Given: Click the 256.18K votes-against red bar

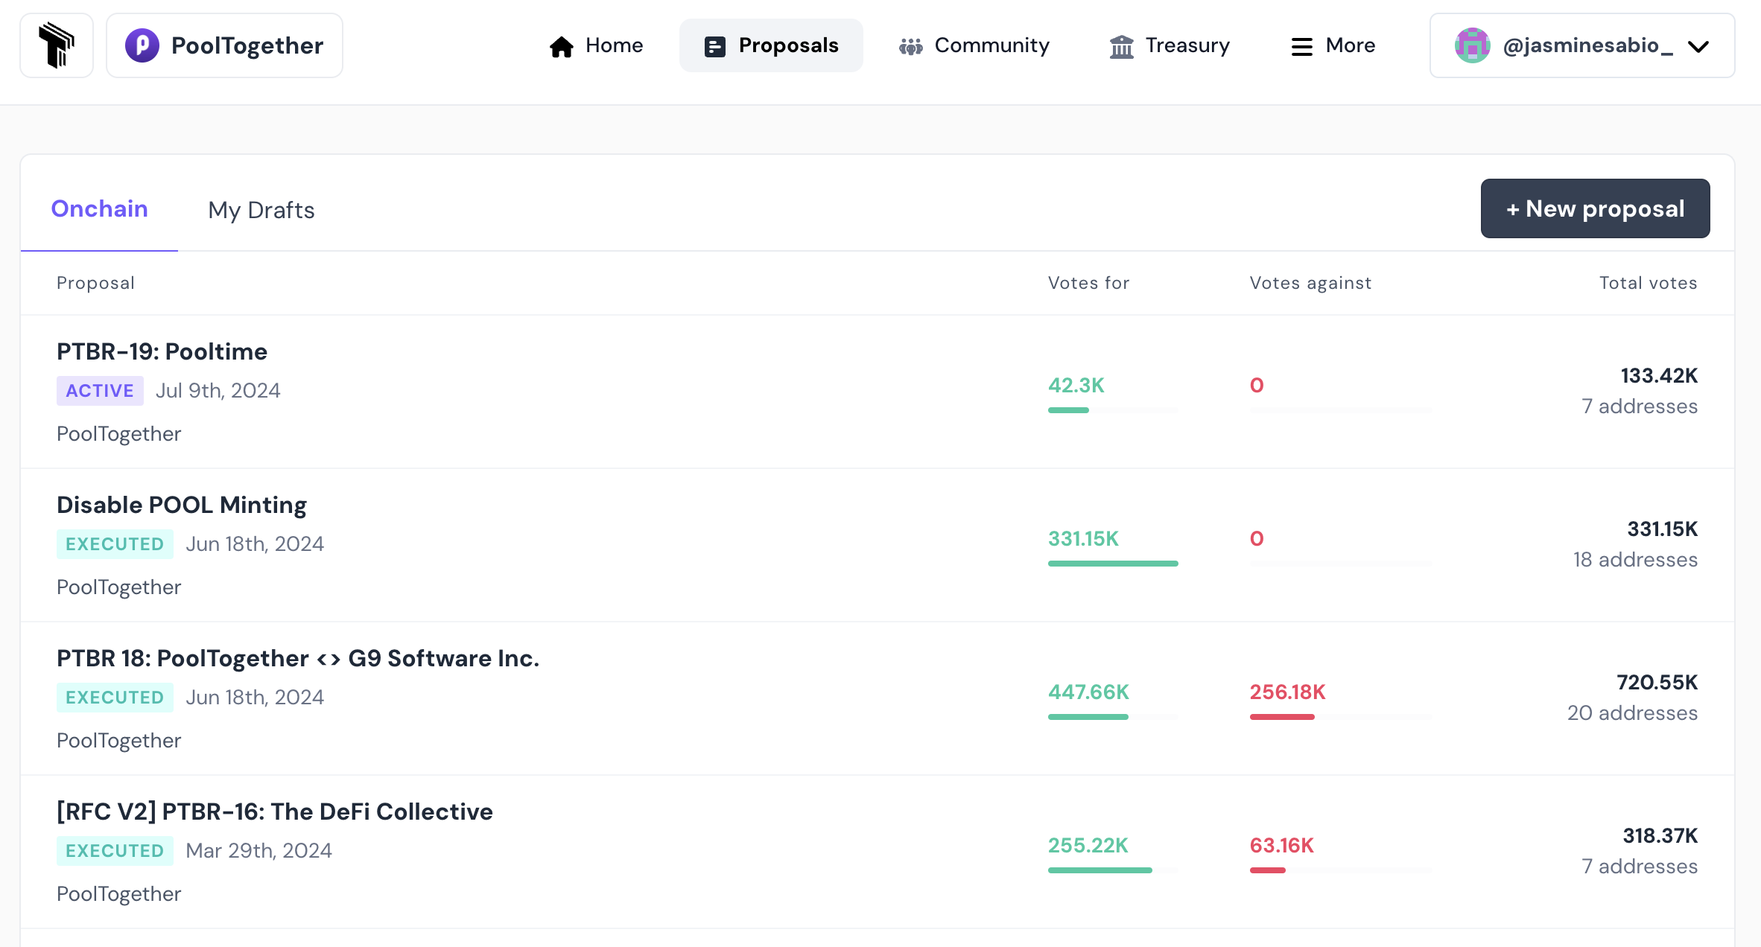Looking at the screenshot, I should (1282, 717).
